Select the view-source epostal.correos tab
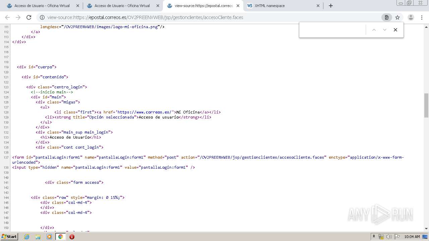 tap(203, 6)
